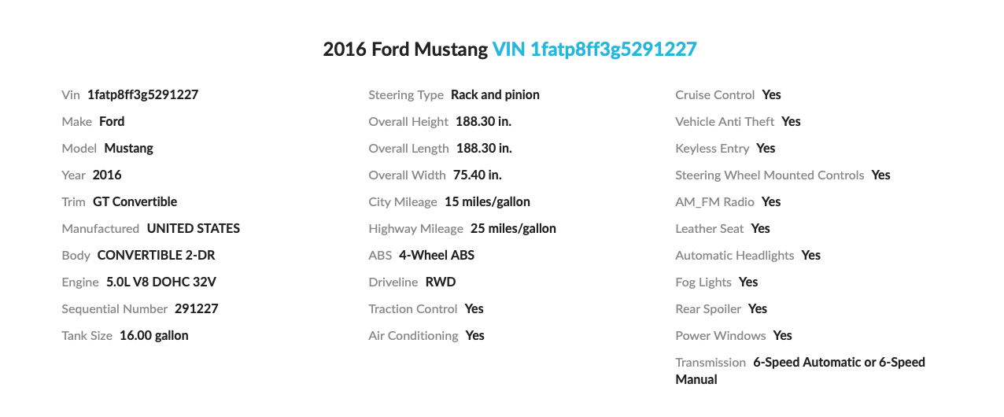This screenshot has width=1004, height=417.
Task: Select the Highway Mileage value 25 miles/gallon
Action: tap(513, 228)
